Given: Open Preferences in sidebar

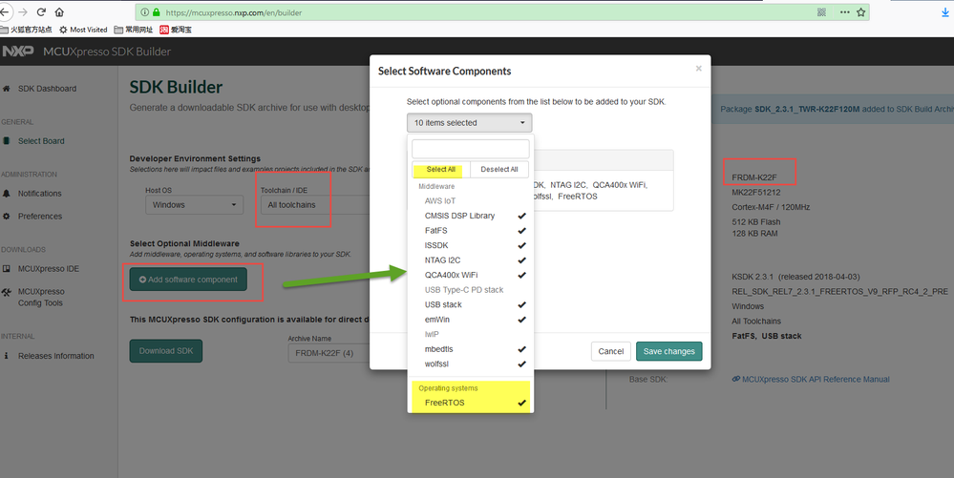Looking at the screenshot, I should [39, 217].
